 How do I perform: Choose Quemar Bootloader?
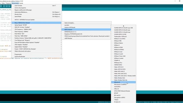click(x=36, y=57)
